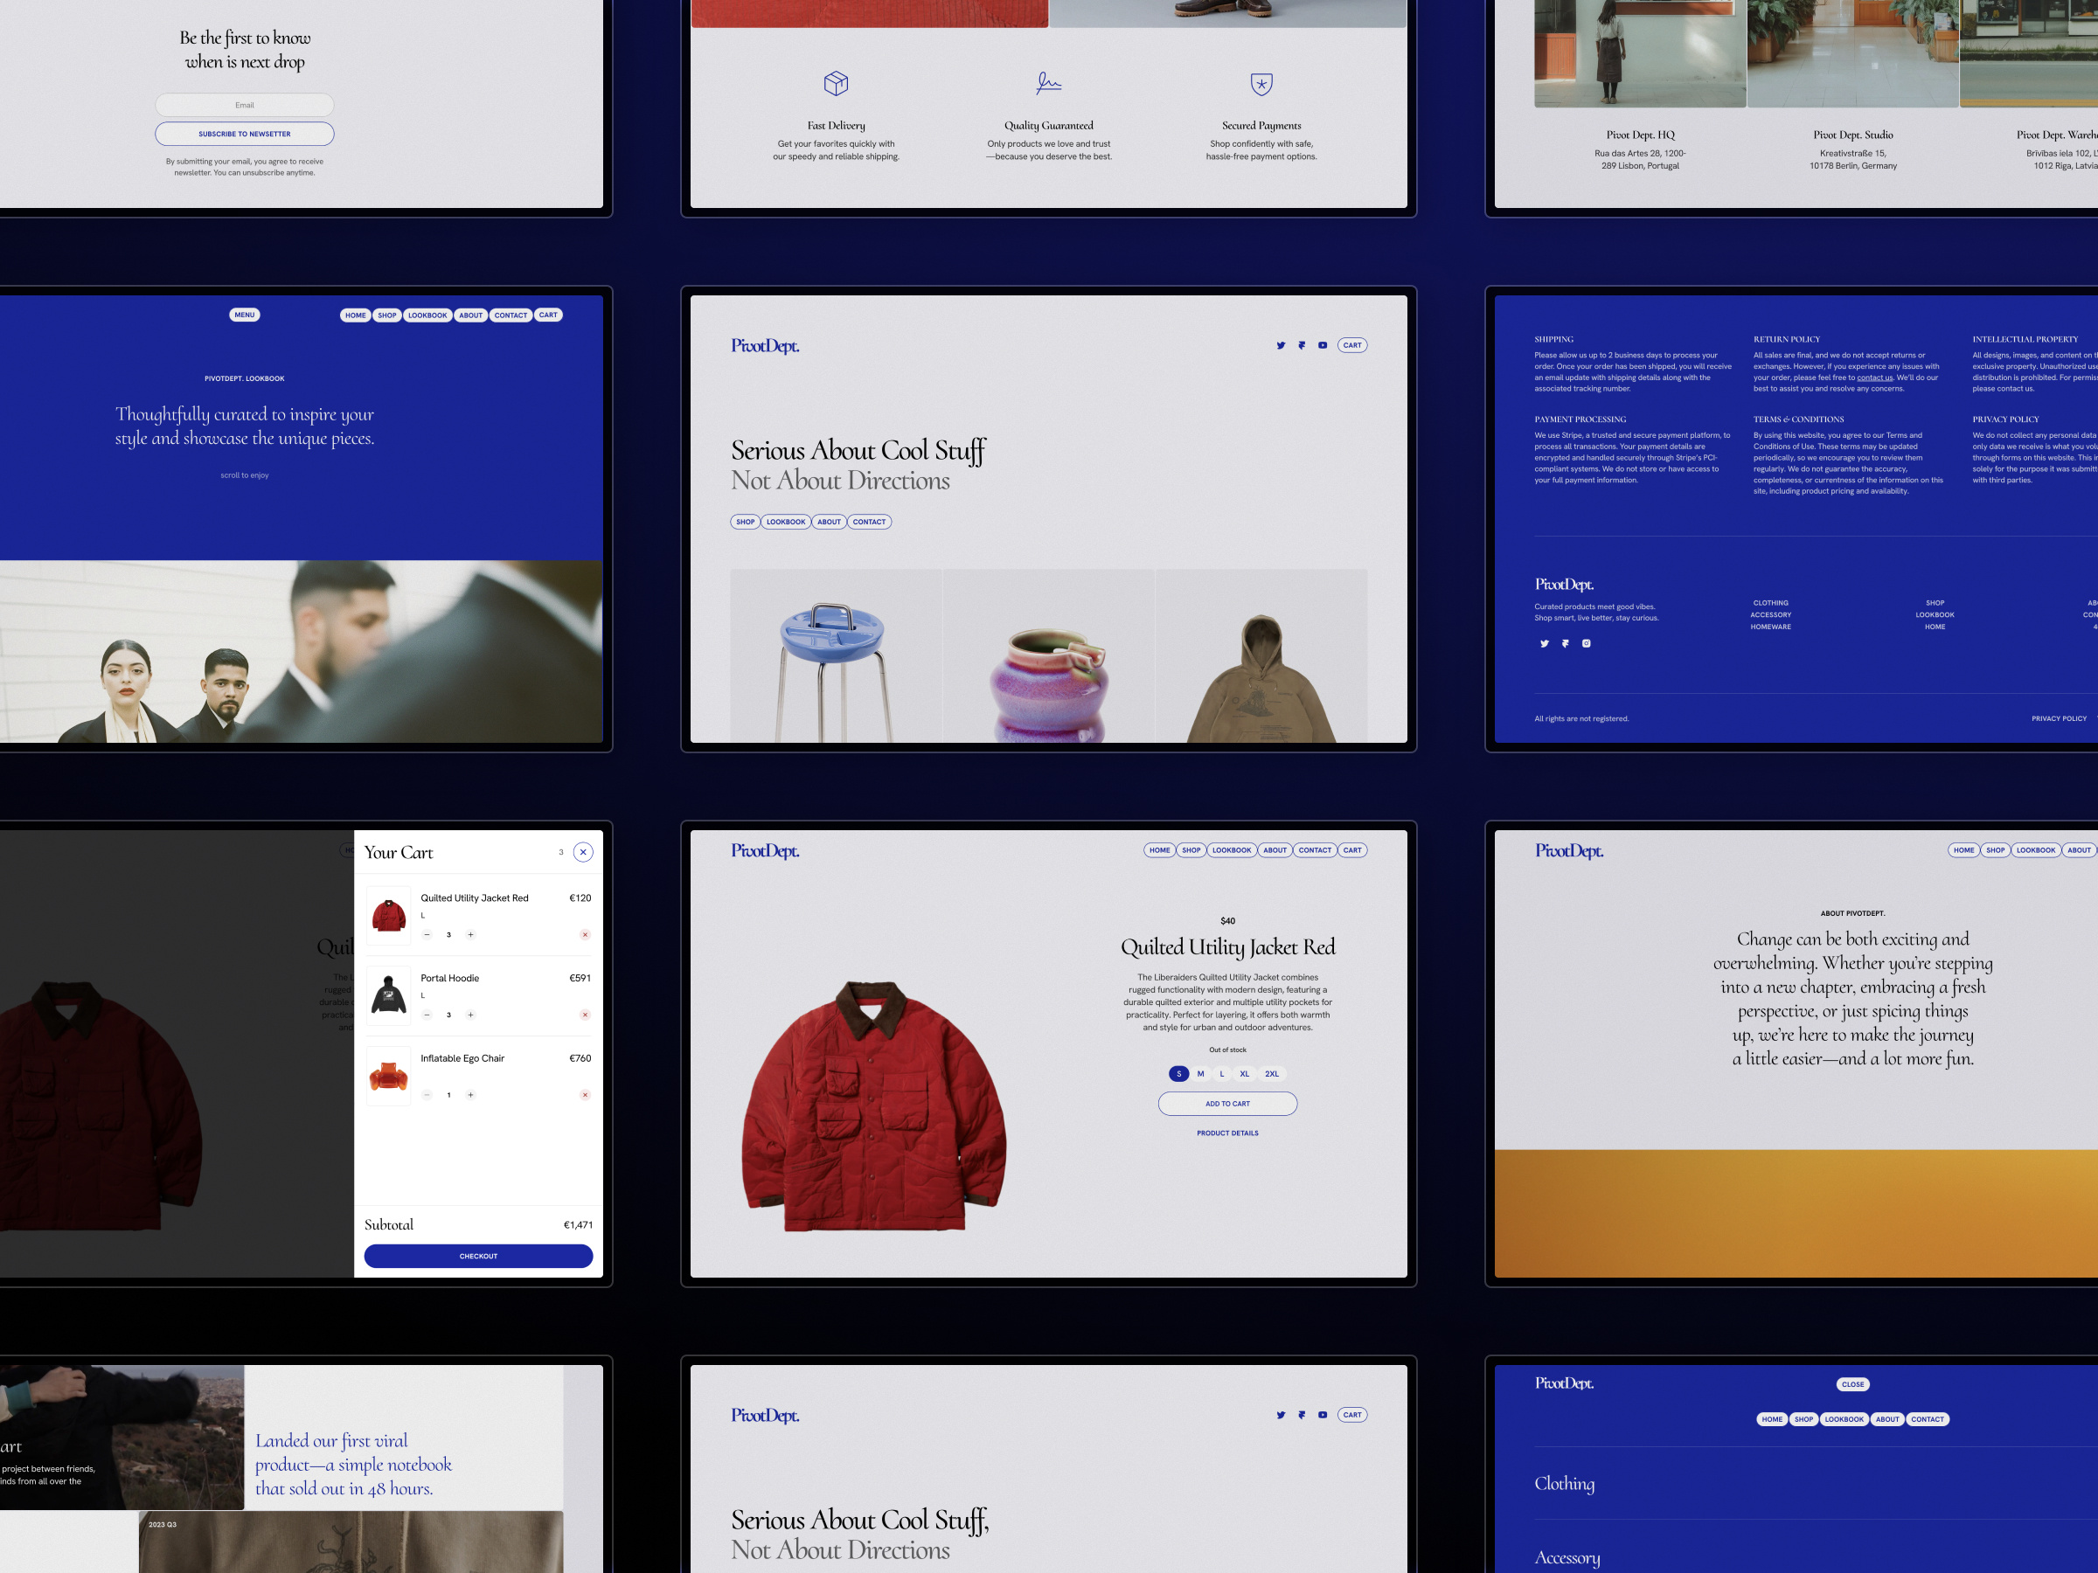The height and width of the screenshot is (1573, 2098).
Task: Open the MENU on the lookbook page
Action: pos(245,315)
